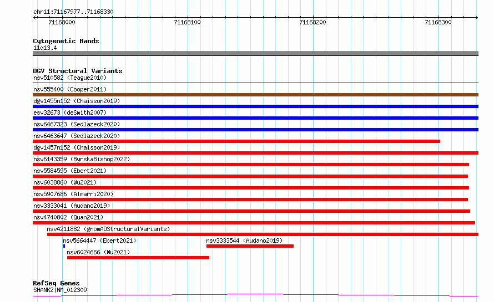Viewport: 494px width, 302px height.
Task: Click ruler position 71168200
Action: click(313, 22)
